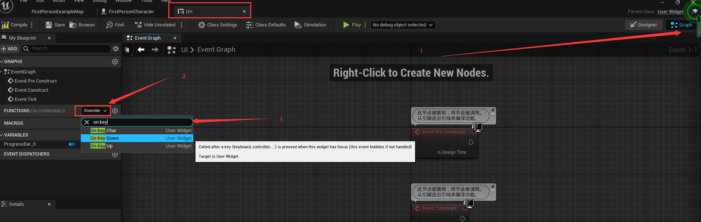This screenshot has width=701, height=222.
Task: Click Browse to locate asset
Action: [x=82, y=25]
